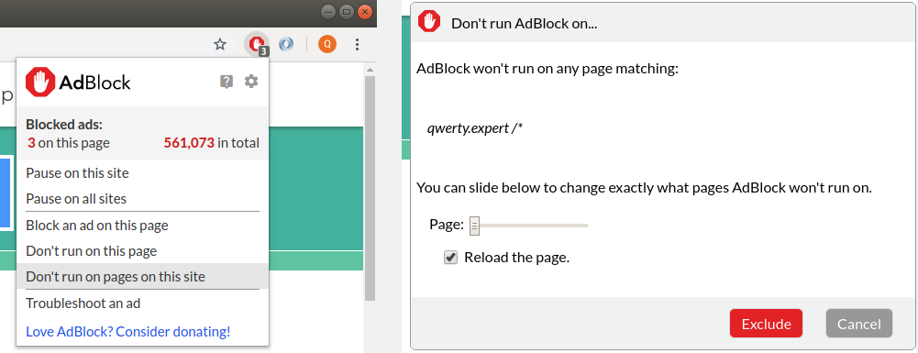Click the Cancel button in the dialog
This screenshot has width=918, height=353.
point(859,324)
